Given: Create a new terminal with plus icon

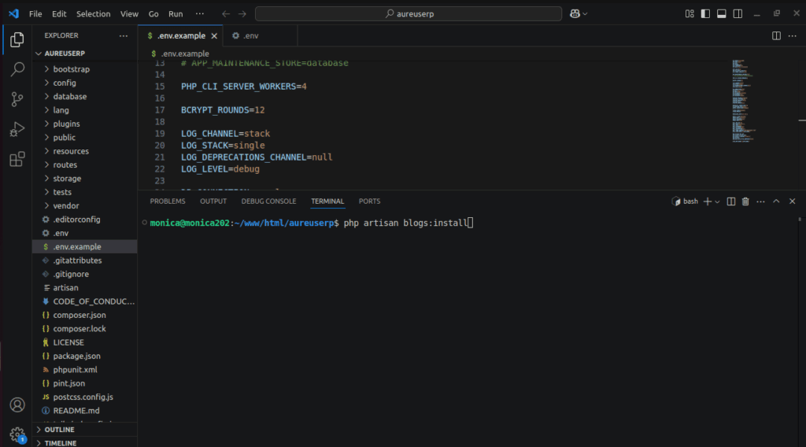Looking at the screenshot, I should click(x=708, y=201).
